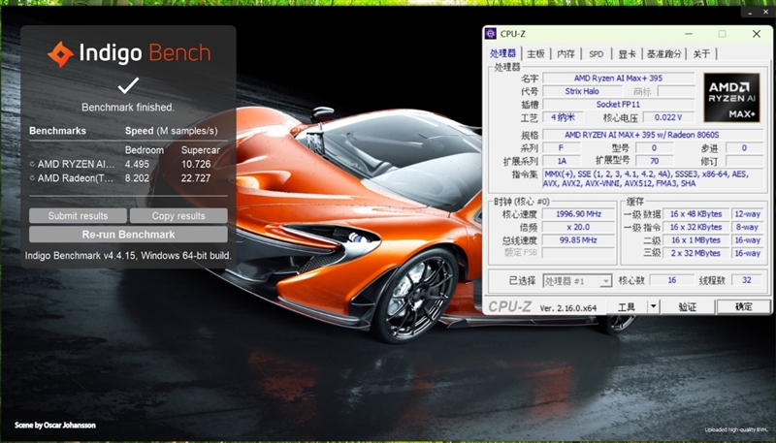776x443 pixels.
Task: Minimize the CPU-Z window
Action: click(689, 34)
